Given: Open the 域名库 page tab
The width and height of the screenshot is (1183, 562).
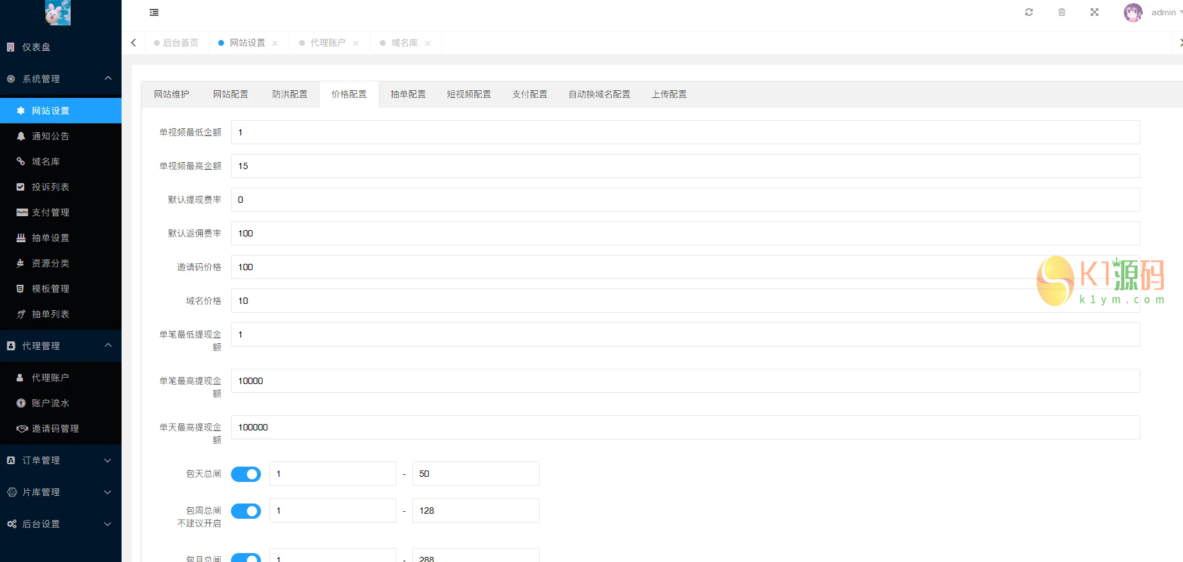Looking at the screenshot, I should 405,43.
